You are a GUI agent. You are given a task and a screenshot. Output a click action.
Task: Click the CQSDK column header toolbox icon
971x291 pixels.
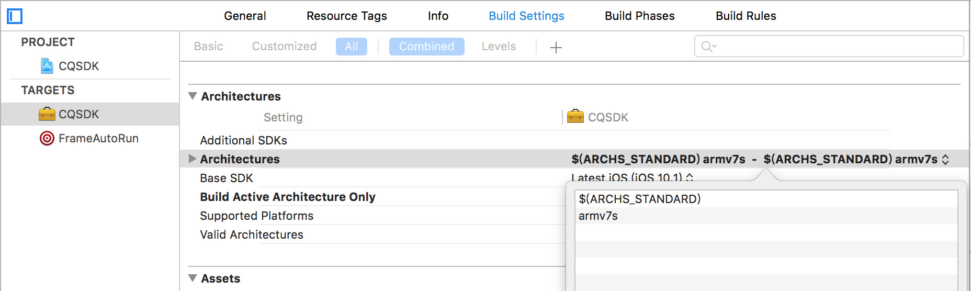(575, 116)
